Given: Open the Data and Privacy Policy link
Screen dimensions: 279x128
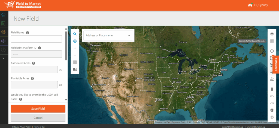Looking at the screenshot, I should 22,127.
